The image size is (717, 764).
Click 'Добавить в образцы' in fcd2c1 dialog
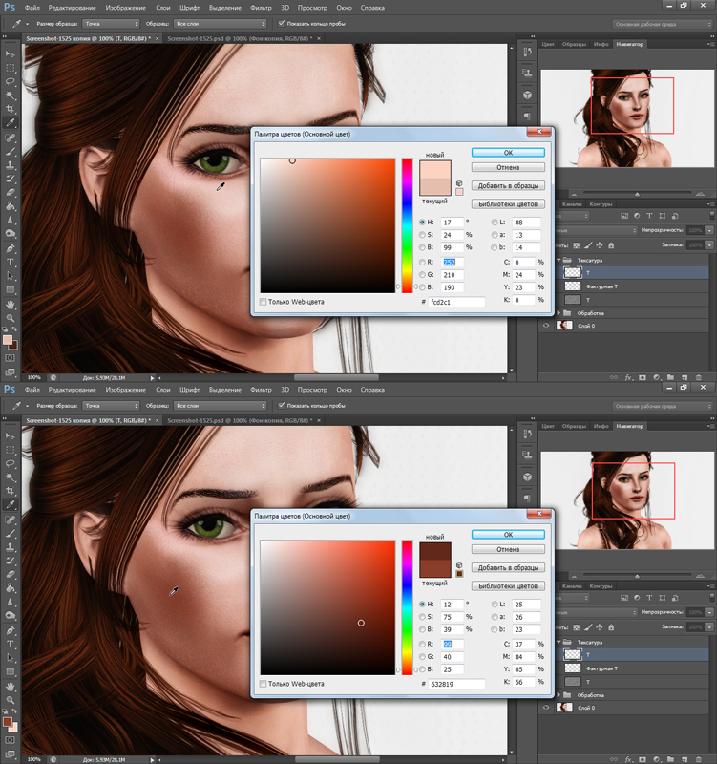[508, 185]
